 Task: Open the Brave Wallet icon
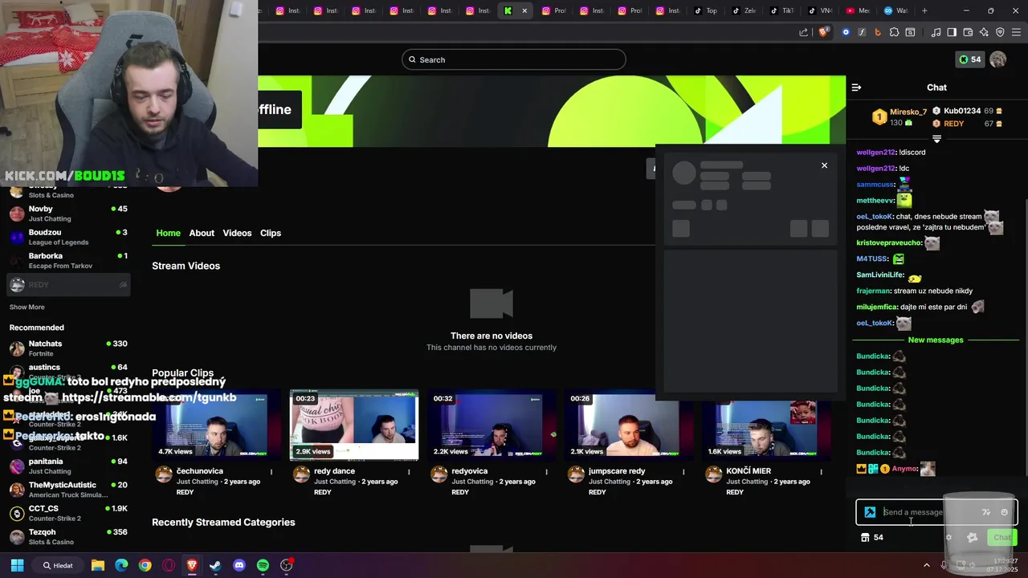(x=968, y=32)
